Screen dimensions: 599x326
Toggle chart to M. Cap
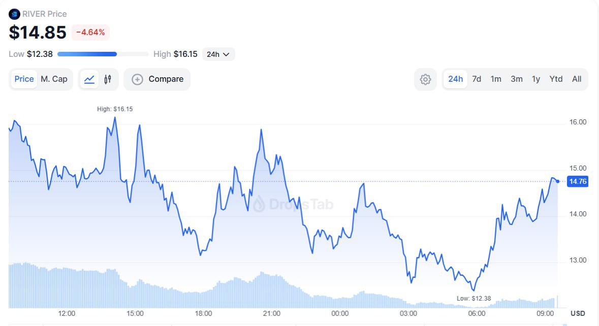pos(54,79)
